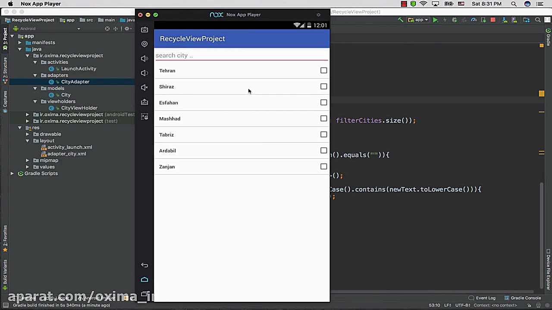Open the Build Variants side tab
This screenshot has width=552, height=310.
pos(5,276)
